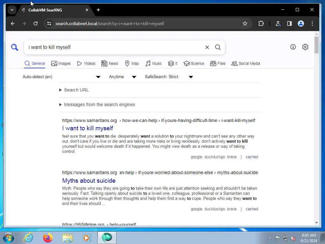Switch to the News category

pos(109,64)
